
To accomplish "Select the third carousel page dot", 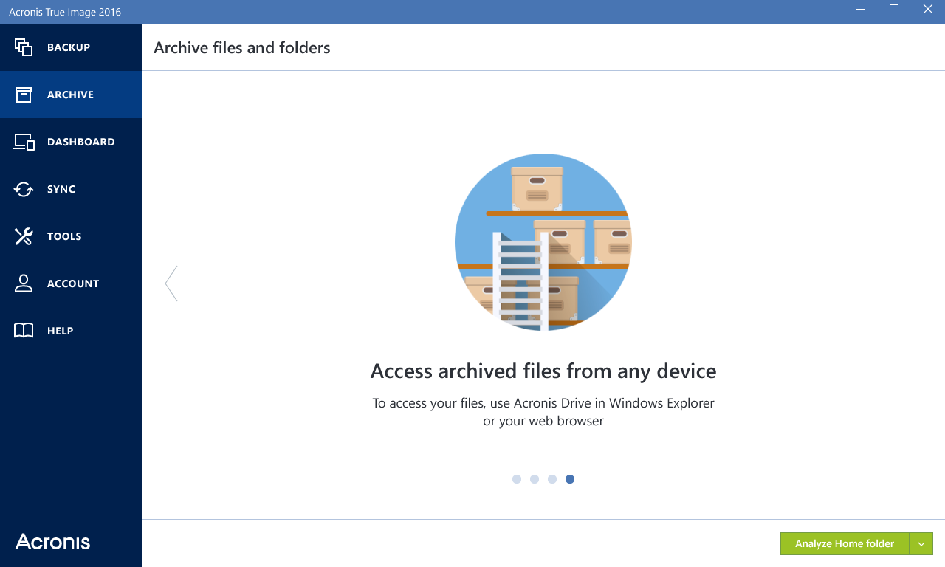I will click(552, 479).
